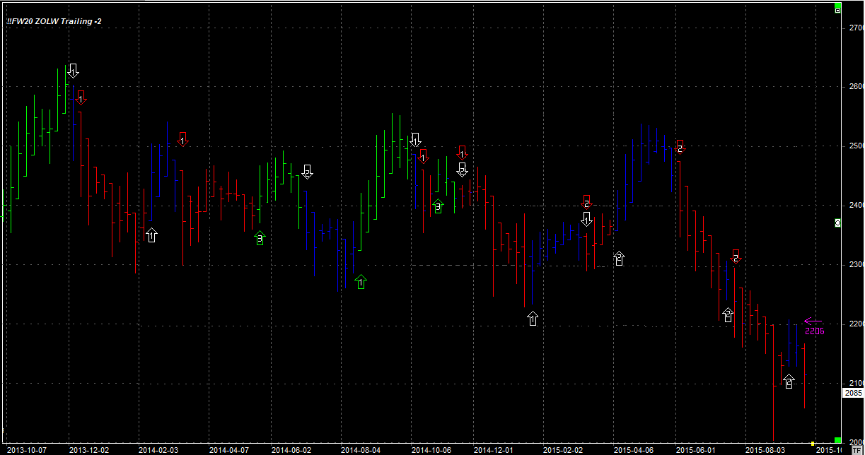Click the red down arrow labeled 1 near 2013-12-02
The width and height of the screenshot is (865, 455).
81,97
